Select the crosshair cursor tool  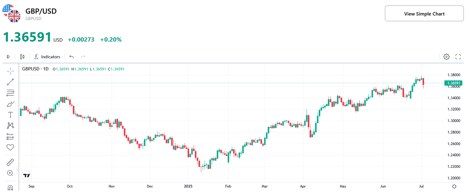pos(10,71)
